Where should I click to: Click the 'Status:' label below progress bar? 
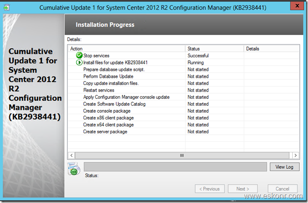92,176
